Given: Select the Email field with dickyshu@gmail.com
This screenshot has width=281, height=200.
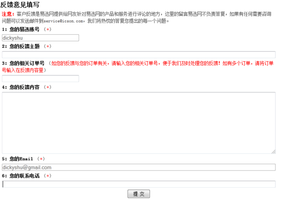Looking at the screenshot, I should [x=139, y=167].
